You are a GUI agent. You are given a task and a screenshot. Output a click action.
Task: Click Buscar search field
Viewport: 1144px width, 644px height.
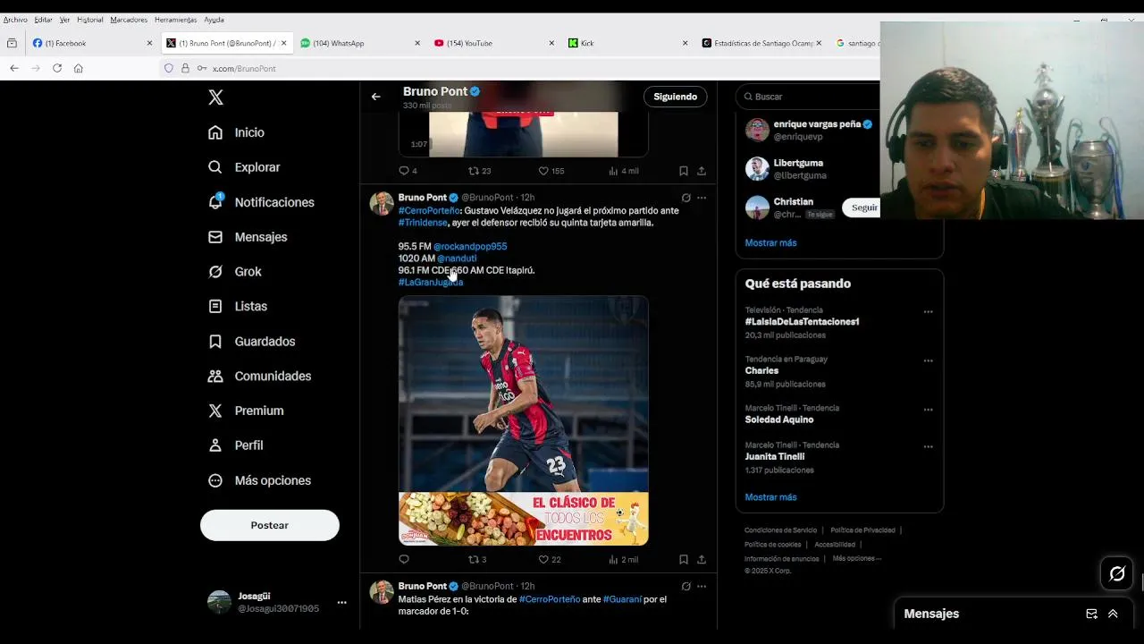(x=808, y=97)
